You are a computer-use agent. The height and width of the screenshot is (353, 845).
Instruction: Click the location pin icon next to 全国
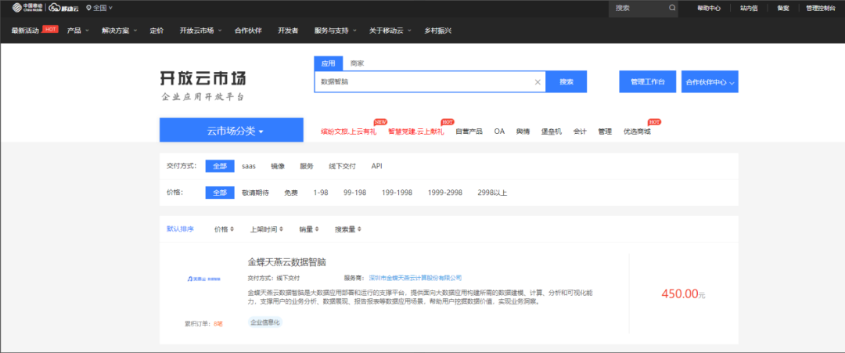pos(88,8)
